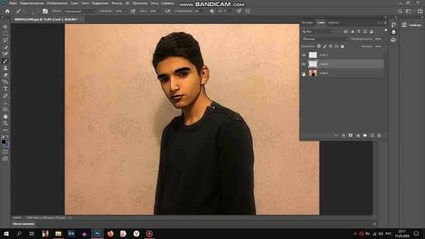This screenshot has width=425, height=239.
Task: Open brush flow dropdown arrow
Action: [160, 11]
